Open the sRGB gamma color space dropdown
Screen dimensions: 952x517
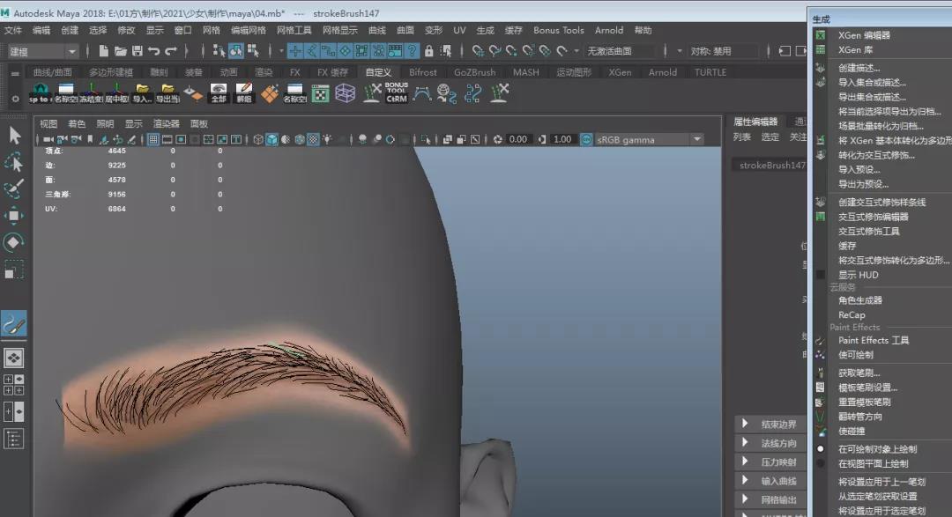(x=696, y=139)
